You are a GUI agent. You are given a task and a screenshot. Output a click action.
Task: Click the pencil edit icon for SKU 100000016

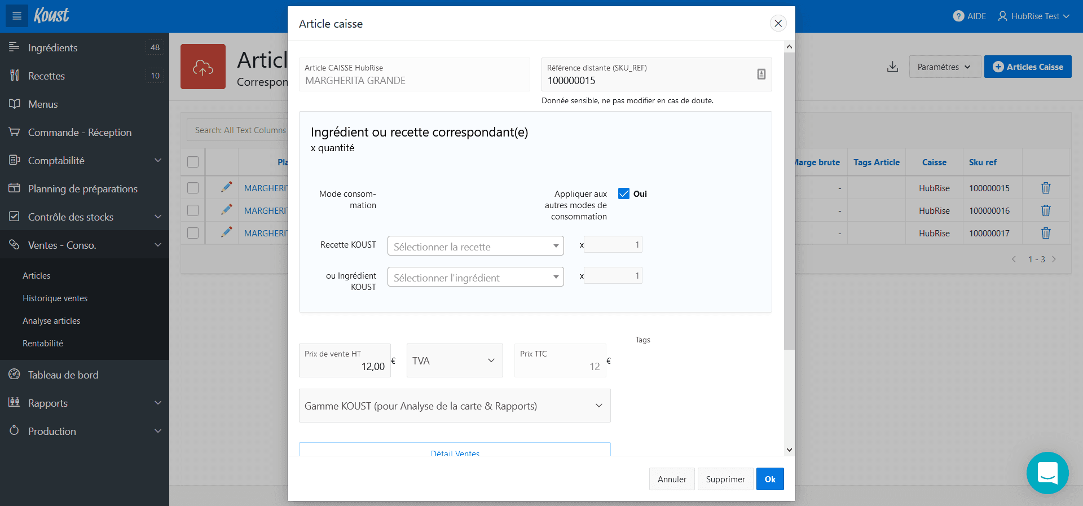(x=227, y=209)
